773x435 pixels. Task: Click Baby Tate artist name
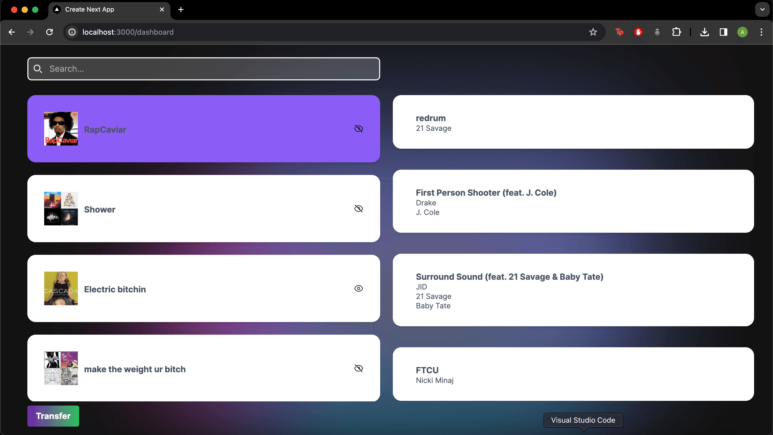click(x=433, y=306)
